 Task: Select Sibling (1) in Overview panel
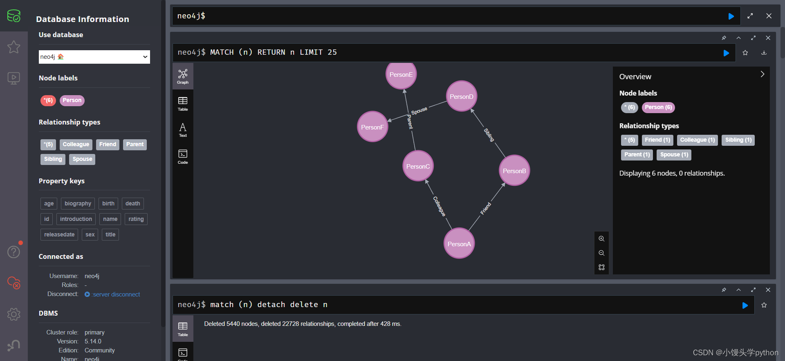pos(738,140)
